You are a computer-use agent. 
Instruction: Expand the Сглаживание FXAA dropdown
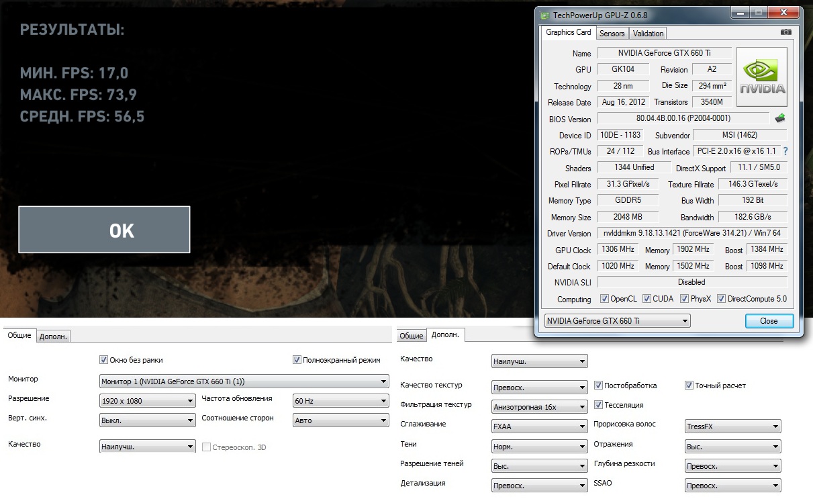click(539, 426)
